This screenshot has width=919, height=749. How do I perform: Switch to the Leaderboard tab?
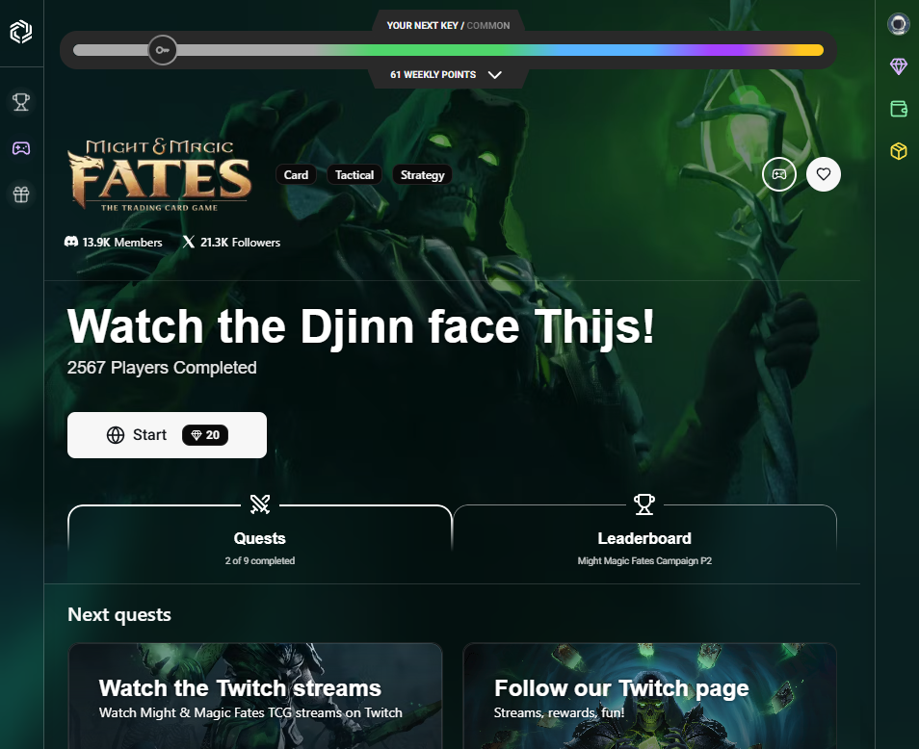point(644,539)
